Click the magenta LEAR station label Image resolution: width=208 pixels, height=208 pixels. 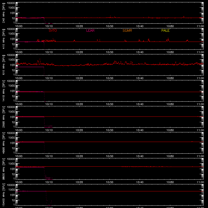pyautogui.click(x=90, y=30)
